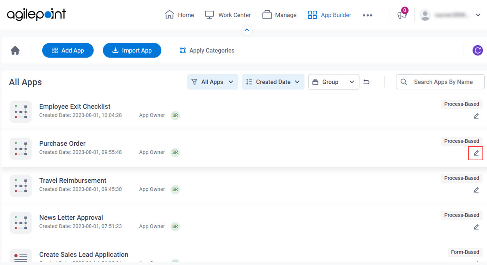
Task: Click the process icon for Travel Reimbursement
Action: pos(21,185)
